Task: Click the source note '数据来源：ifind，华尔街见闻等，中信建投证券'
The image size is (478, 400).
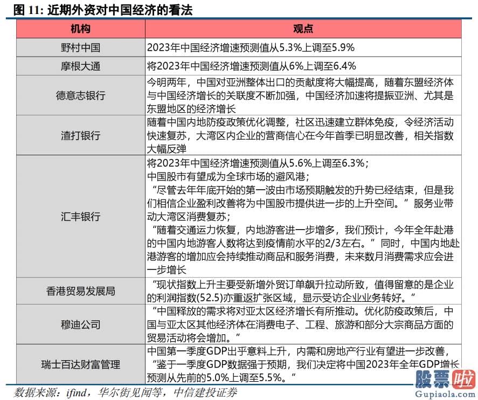Action: 126,392
